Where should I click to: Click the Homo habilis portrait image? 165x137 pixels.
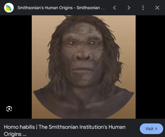(x=84, y=67)
